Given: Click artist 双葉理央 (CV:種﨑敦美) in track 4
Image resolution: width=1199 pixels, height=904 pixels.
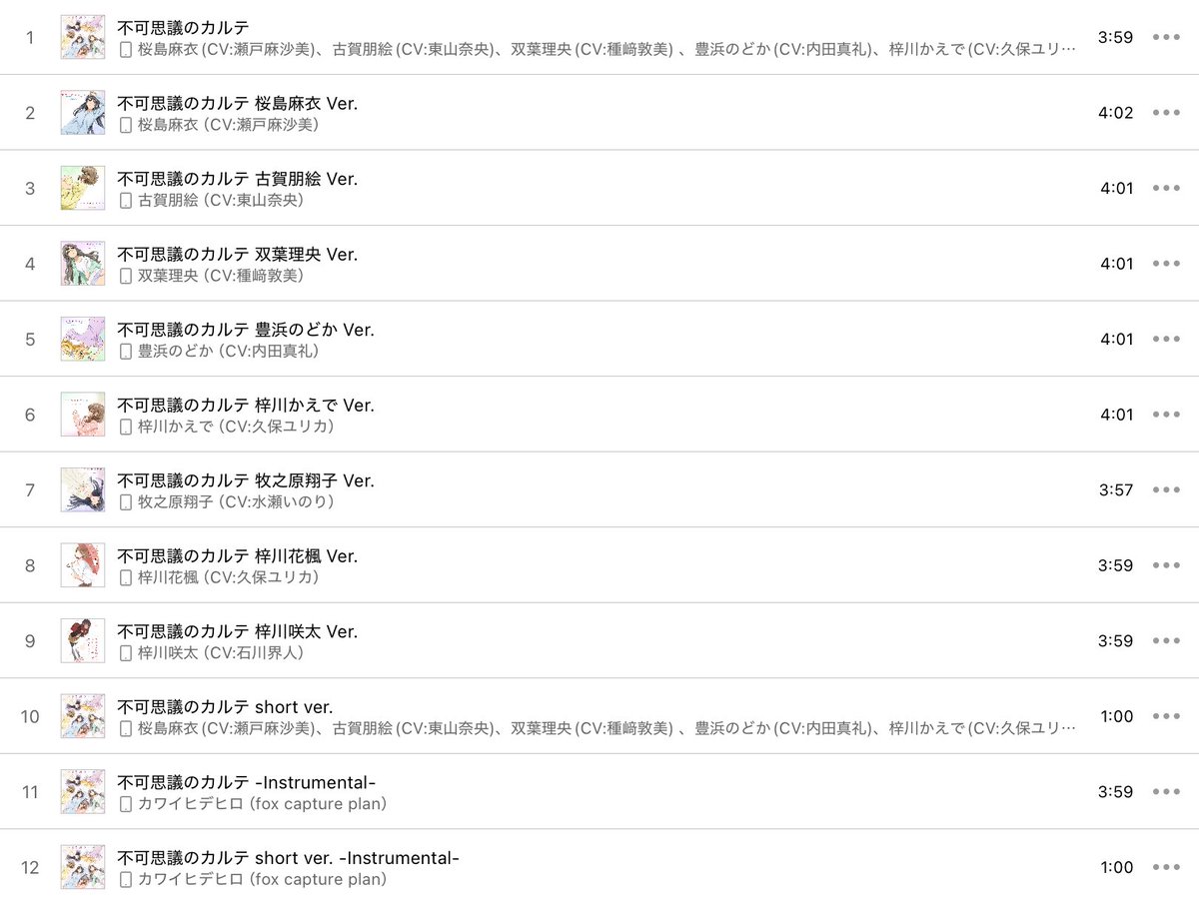Looking at the screenshot, I should pyautogui.click(x=220, y=276).
